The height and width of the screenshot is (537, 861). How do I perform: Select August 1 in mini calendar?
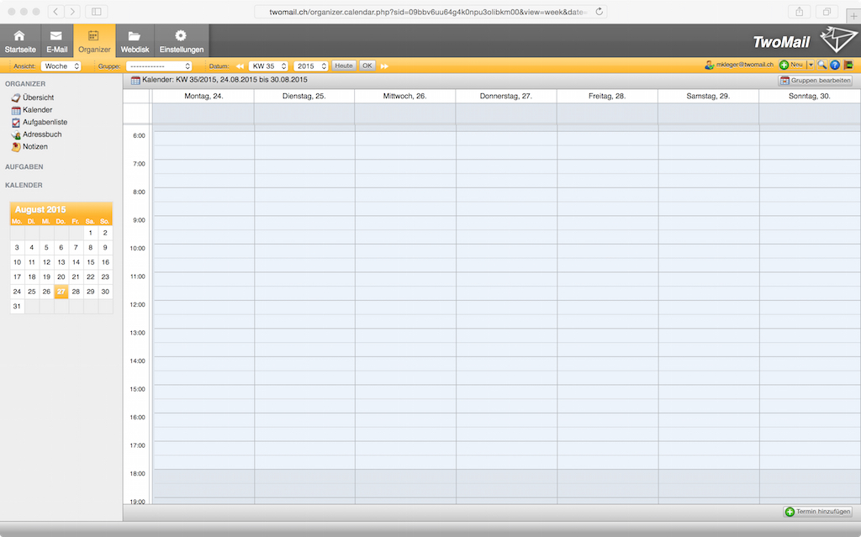click(91, 233)
